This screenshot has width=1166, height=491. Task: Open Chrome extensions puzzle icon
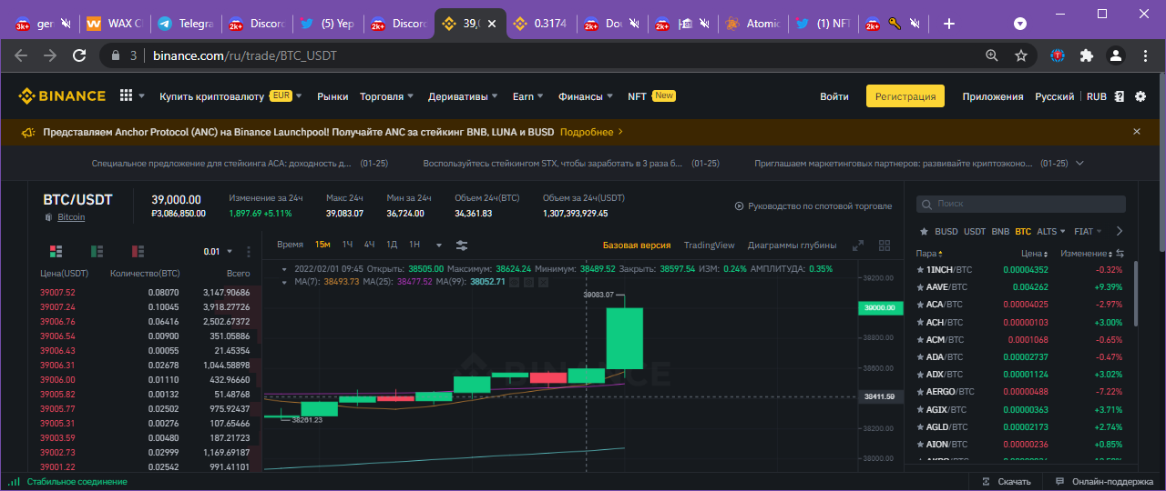(x=1087, y=55)
